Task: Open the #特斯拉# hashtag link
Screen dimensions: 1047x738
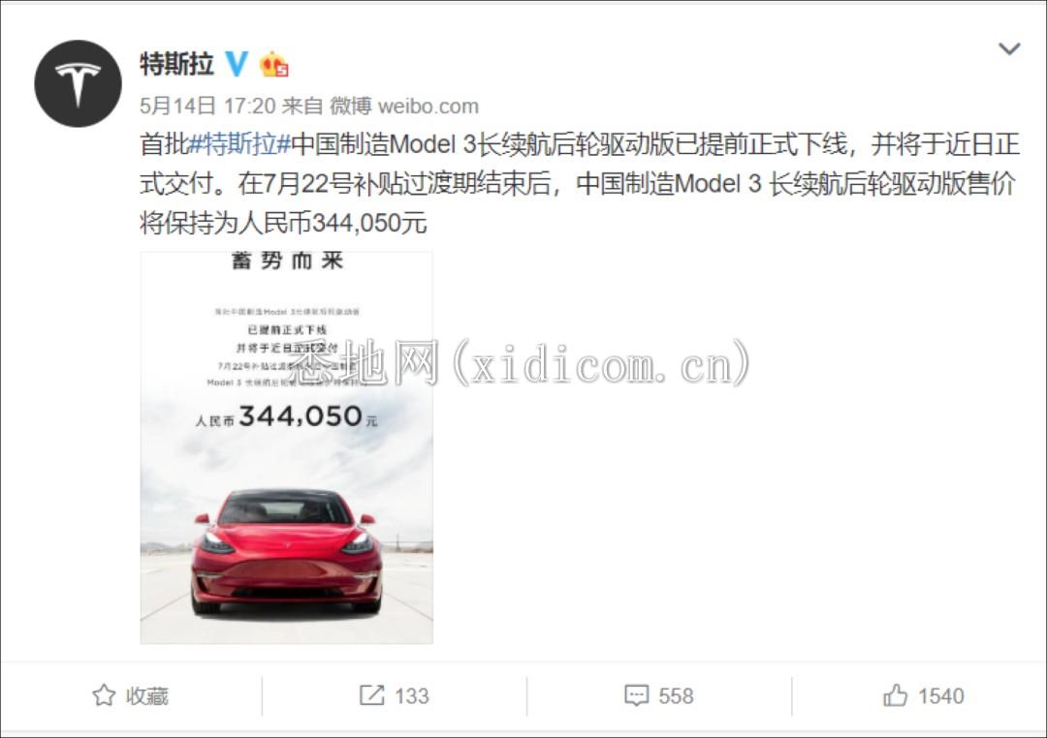Action: (240, 144)
